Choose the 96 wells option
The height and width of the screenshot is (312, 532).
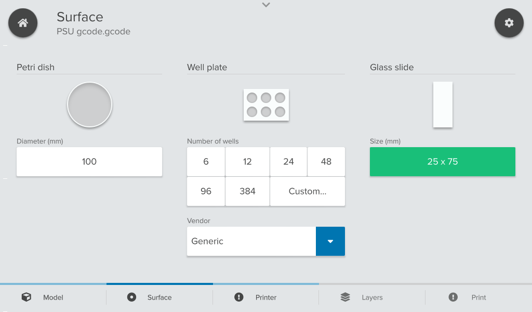click(x=206, y=191)
